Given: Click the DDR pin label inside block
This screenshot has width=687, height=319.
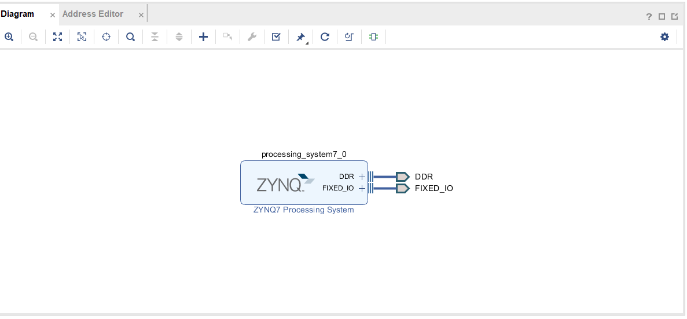Looking at the screenshot, I should tap(347, 177).
